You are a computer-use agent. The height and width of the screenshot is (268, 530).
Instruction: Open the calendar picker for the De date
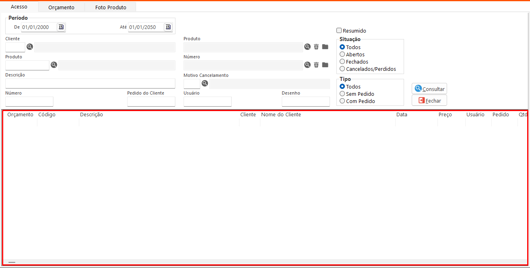coord(61,27)
